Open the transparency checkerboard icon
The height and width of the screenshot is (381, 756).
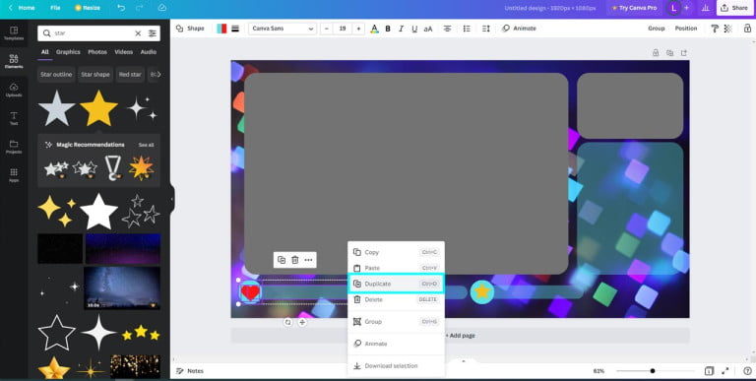click(x=728, y=29)
